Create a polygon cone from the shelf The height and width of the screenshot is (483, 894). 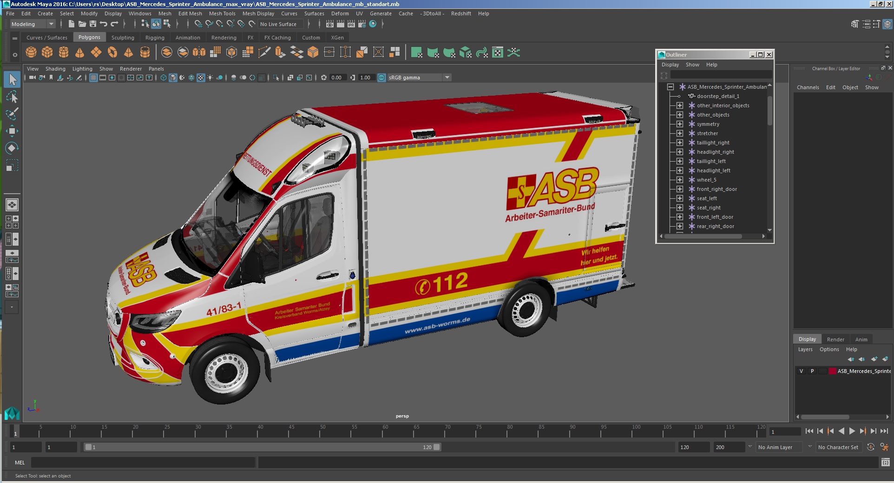[x=80, y=52]
